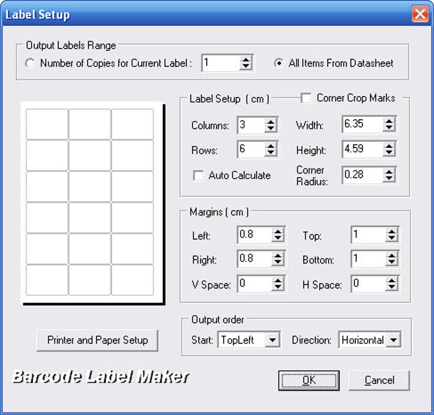Decrease the Bottom margin
The image size is (434, 415).
click(391, 262)
